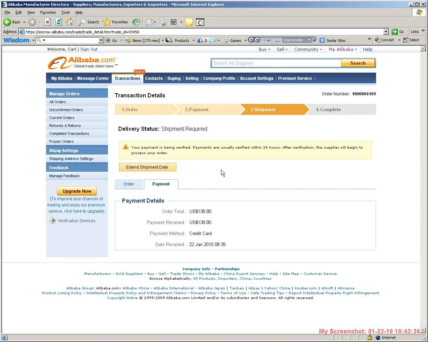This screenshot has width=428, height=342.
Task: Click the address bar URL field
Action: [x=204, y=32]
